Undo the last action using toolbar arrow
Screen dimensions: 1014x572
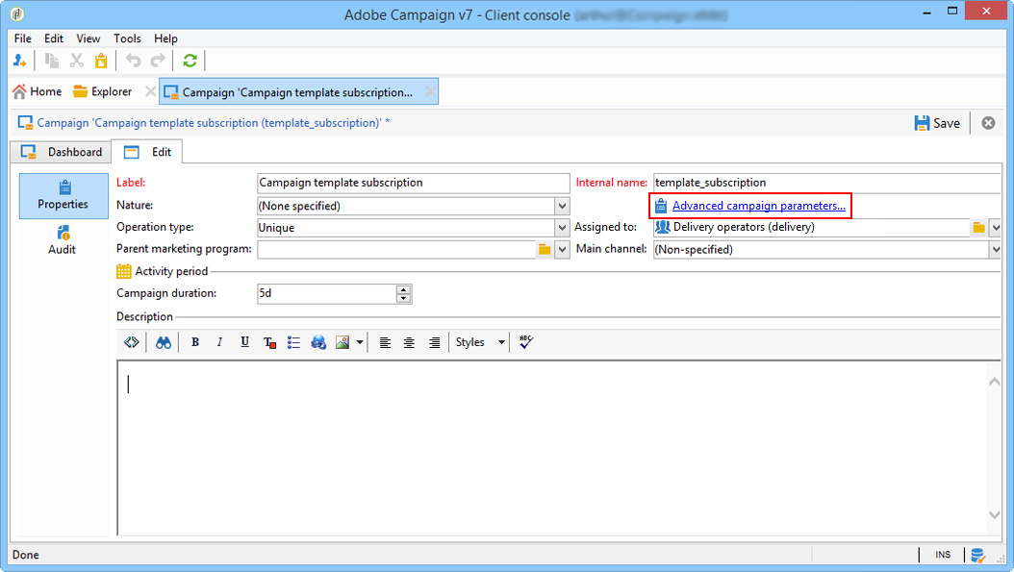click(x=133, y=61)
